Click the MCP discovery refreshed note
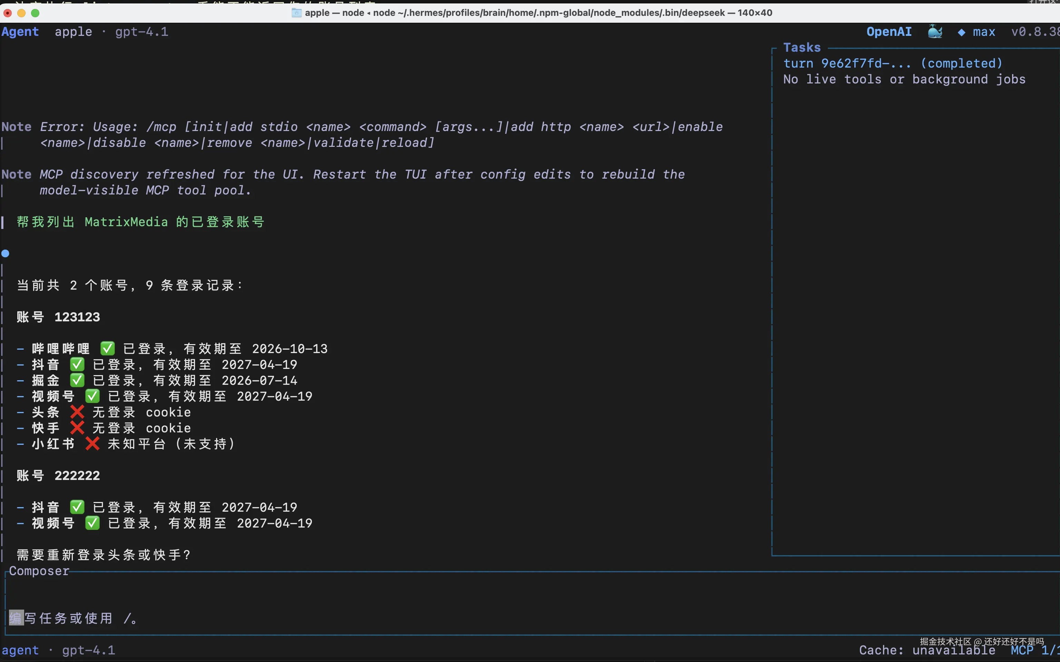 click(x=343, y=182)
